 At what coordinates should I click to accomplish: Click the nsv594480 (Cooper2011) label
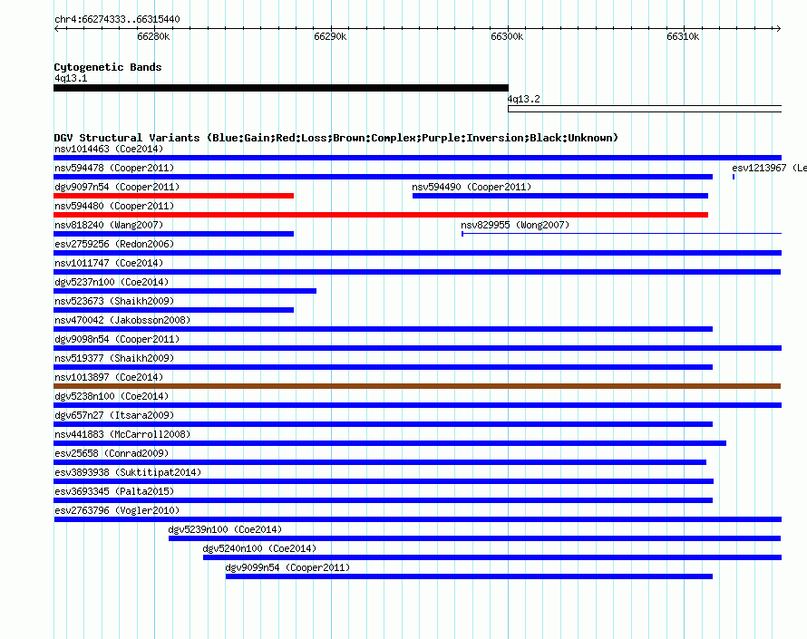point(114,207)
